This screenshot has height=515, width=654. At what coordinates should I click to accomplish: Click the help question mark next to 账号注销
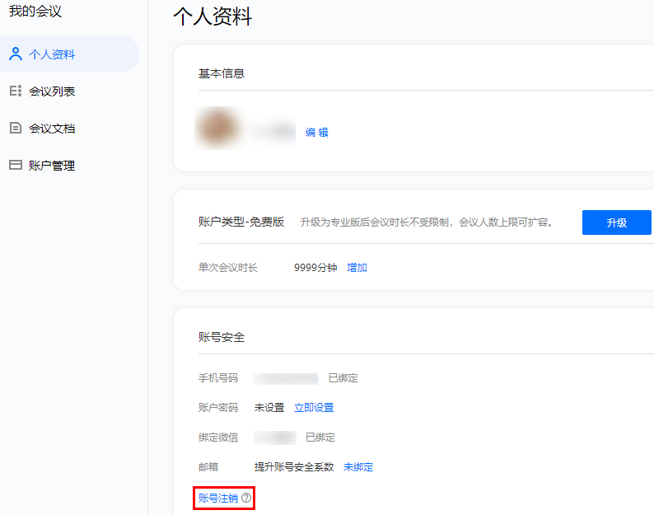(x=246, y=498)
